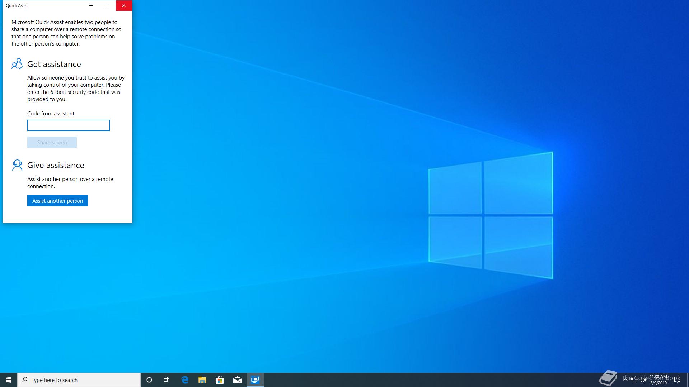This screenshot has height=387, width=689.
Task: Click the Code from assistant label
Action: (51, 114)
